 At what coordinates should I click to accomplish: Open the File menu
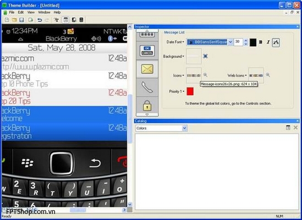[x=12, y=12]
